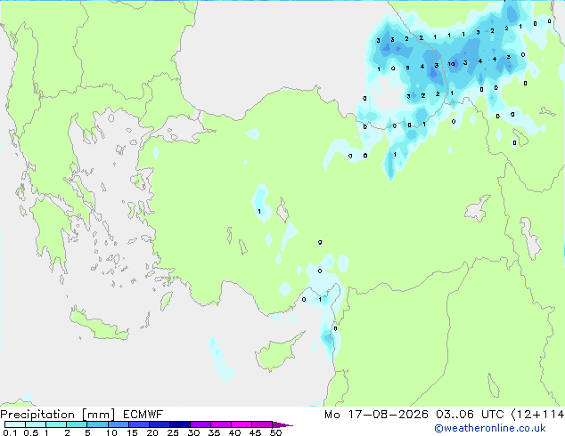This screenshot has width=565, height=436.
Task: Click the '40' legend scale label
Action: click(234, 432)
